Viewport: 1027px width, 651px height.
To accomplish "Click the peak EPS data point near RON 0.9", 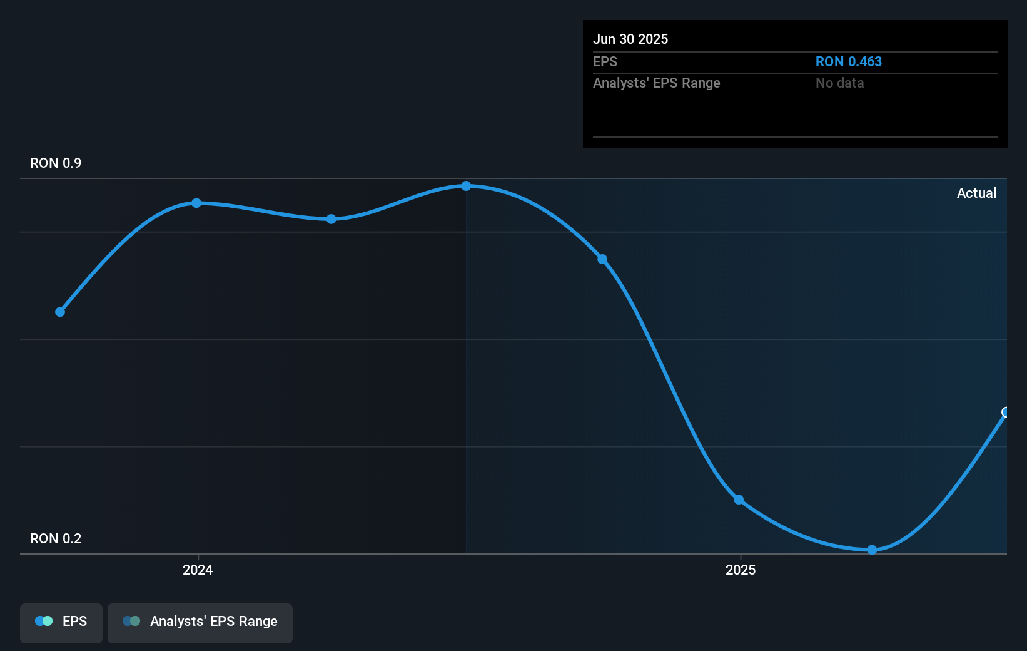I will 466,186.
